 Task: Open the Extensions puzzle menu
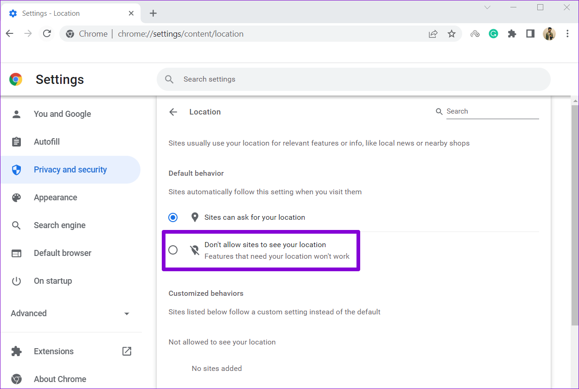(512, 33)
